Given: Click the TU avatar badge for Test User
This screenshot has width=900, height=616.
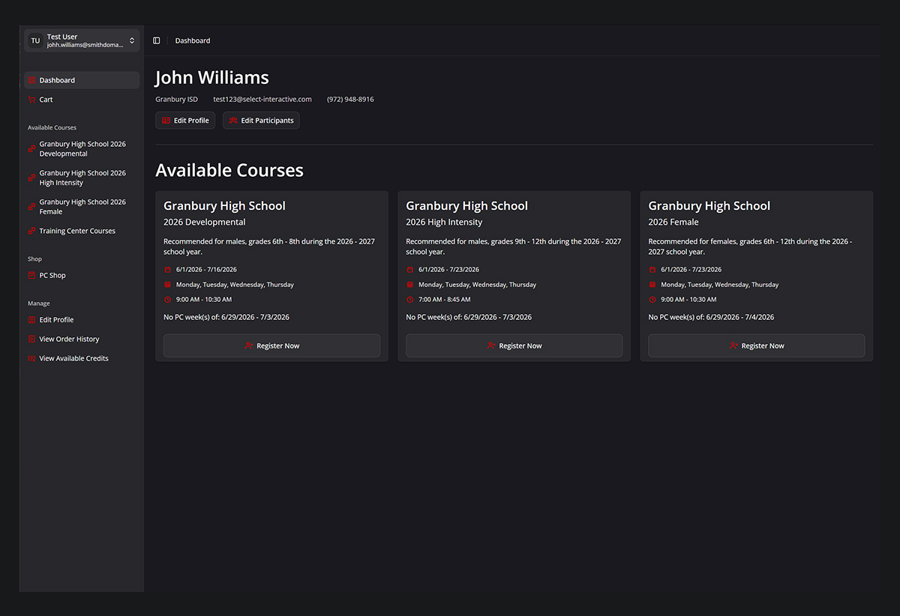Looking at the screenshot, I should [35, 40].
